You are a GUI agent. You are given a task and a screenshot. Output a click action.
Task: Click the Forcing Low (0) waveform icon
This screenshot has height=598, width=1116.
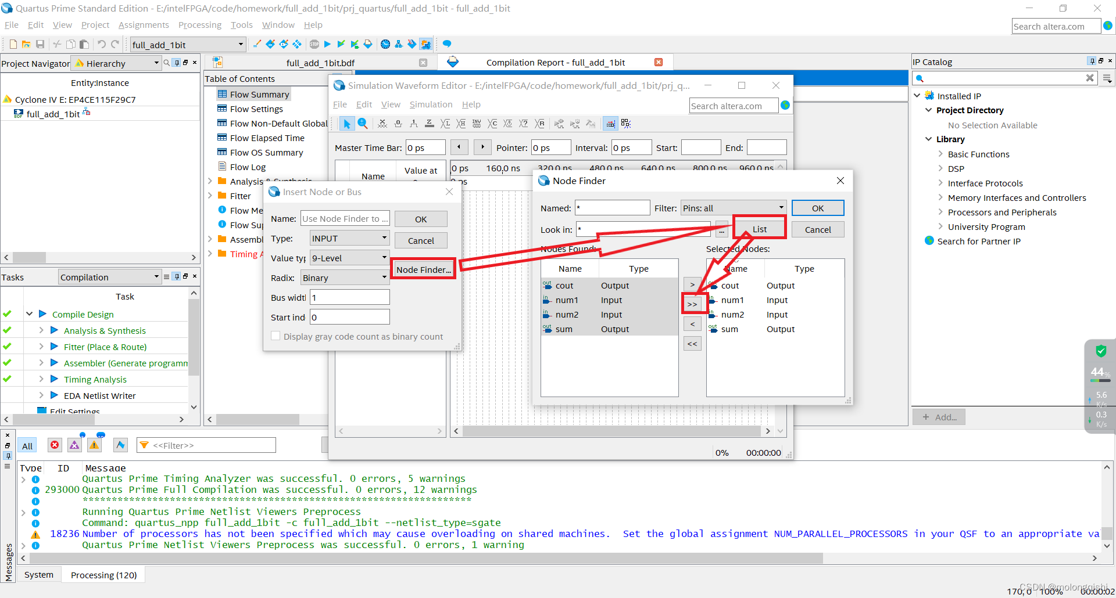coord(398,123)
